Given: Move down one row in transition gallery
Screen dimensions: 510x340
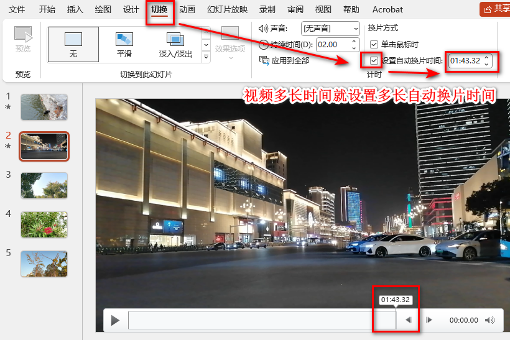Looking at the screenshot, I should 206,45.
